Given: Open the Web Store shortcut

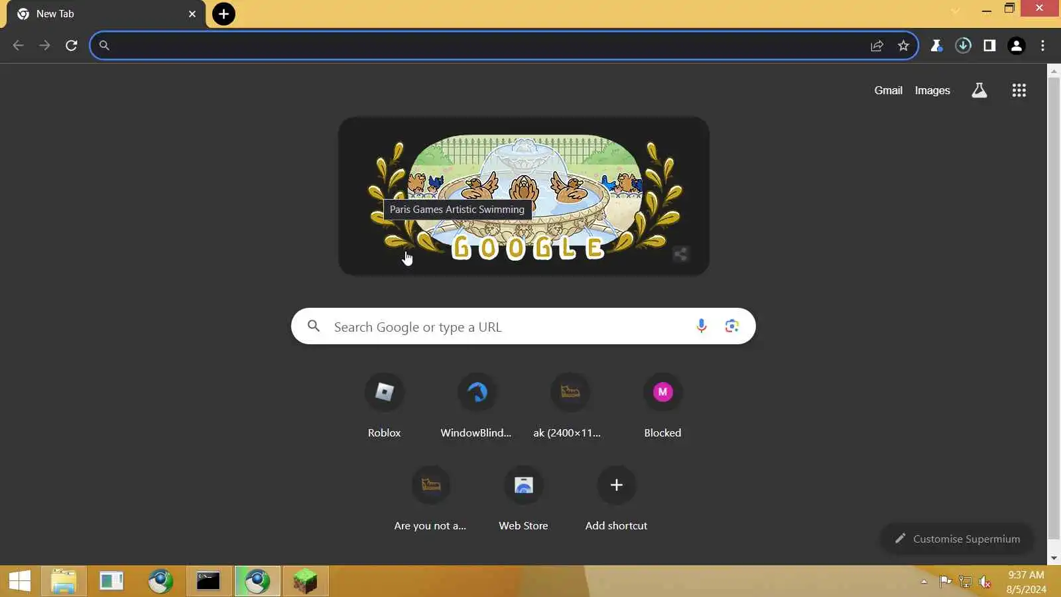Looking at the screenshot, I should point(523,498).
